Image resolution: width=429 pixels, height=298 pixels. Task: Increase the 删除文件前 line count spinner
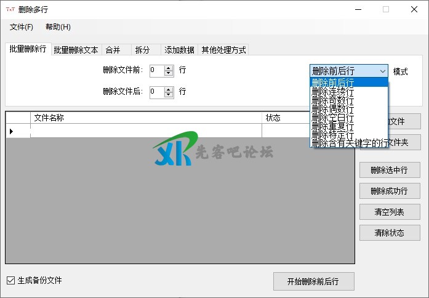click(169, 67)
